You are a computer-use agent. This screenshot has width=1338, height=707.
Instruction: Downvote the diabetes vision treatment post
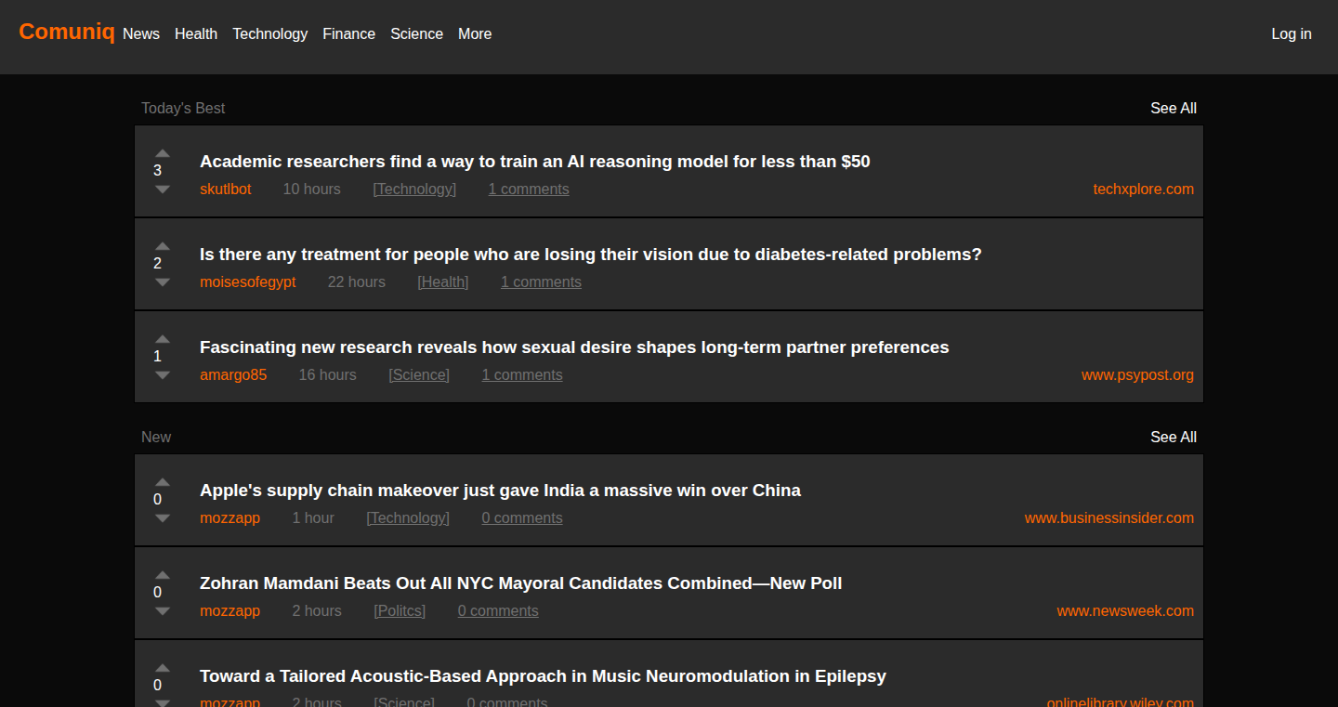click(x=163, y=281)
